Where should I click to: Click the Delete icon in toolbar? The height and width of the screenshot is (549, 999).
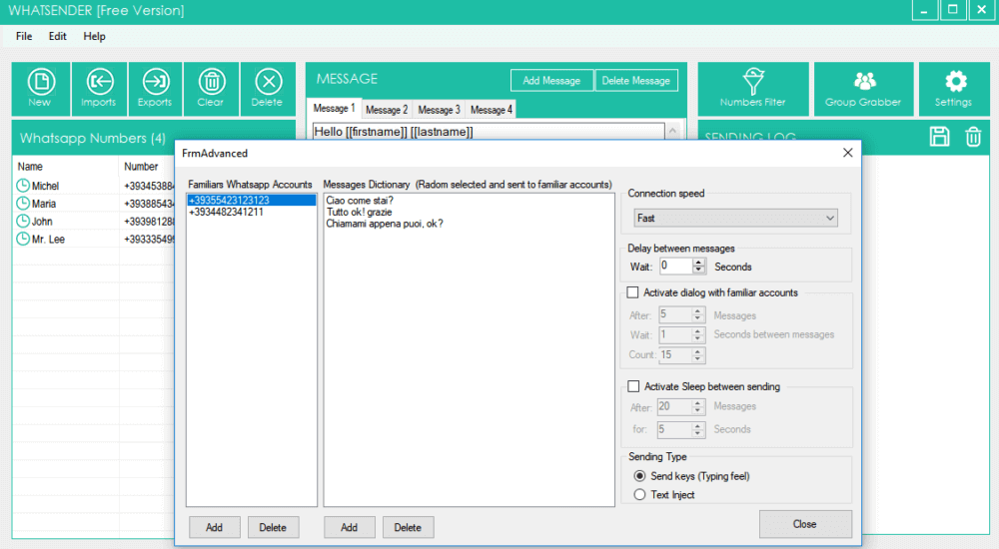268,89
